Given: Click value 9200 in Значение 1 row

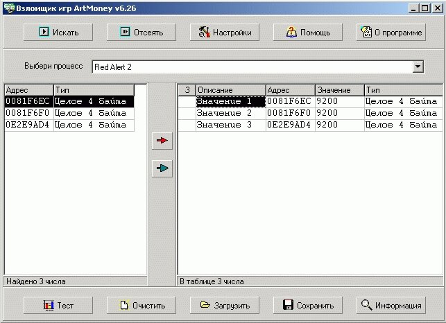Looking at the screenshot, I should (340, 101).
